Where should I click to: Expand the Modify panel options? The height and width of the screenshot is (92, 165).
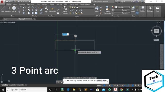tap(35, 16)
